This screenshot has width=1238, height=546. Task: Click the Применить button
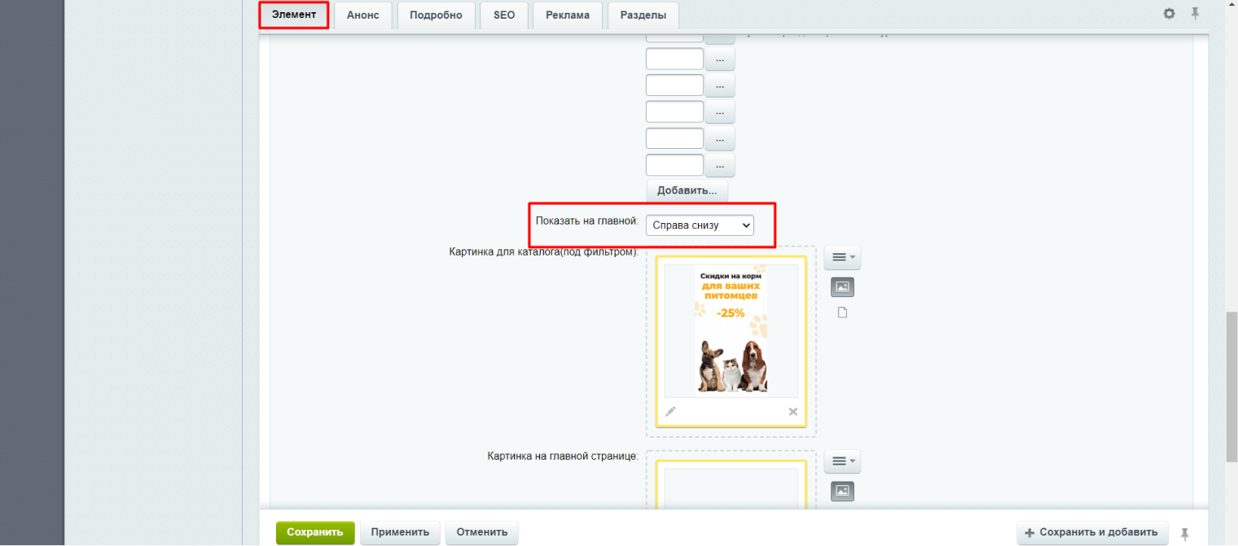400,532
